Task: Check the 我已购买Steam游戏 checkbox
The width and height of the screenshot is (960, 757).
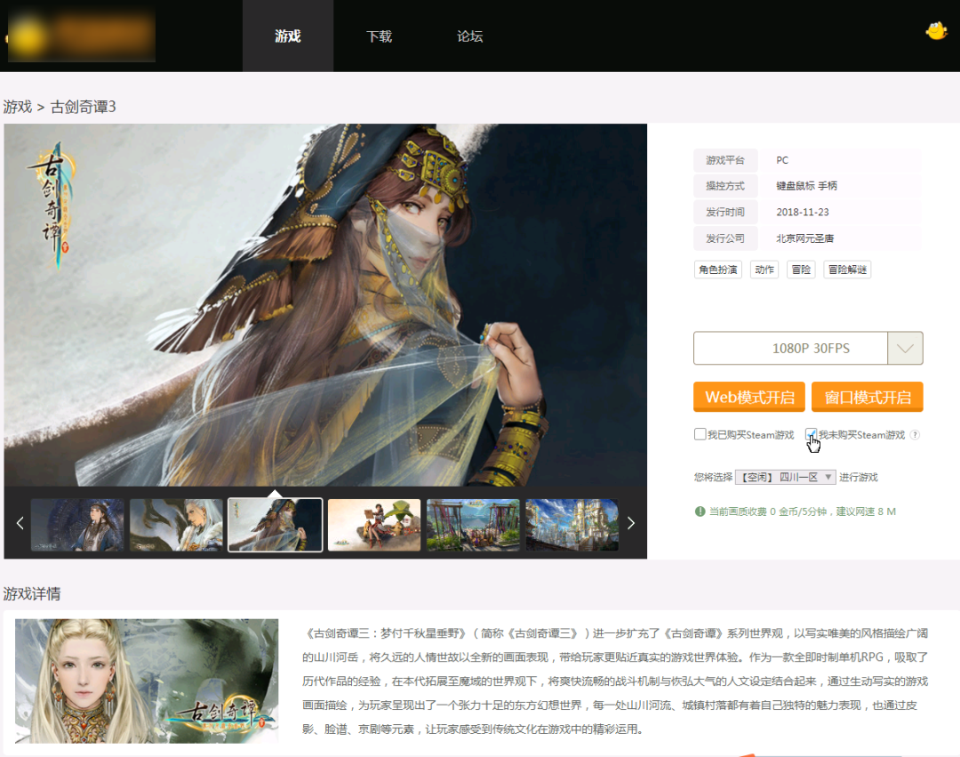Action: [700, 434]
